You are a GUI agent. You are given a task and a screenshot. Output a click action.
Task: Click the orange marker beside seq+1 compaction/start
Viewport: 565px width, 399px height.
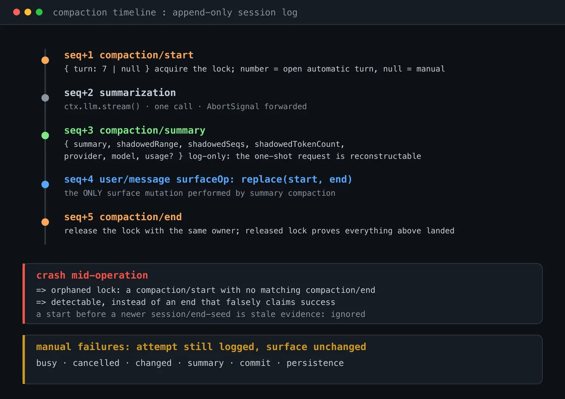[45, 60]
